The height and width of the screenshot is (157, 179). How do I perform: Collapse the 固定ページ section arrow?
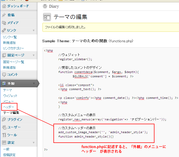33,55
